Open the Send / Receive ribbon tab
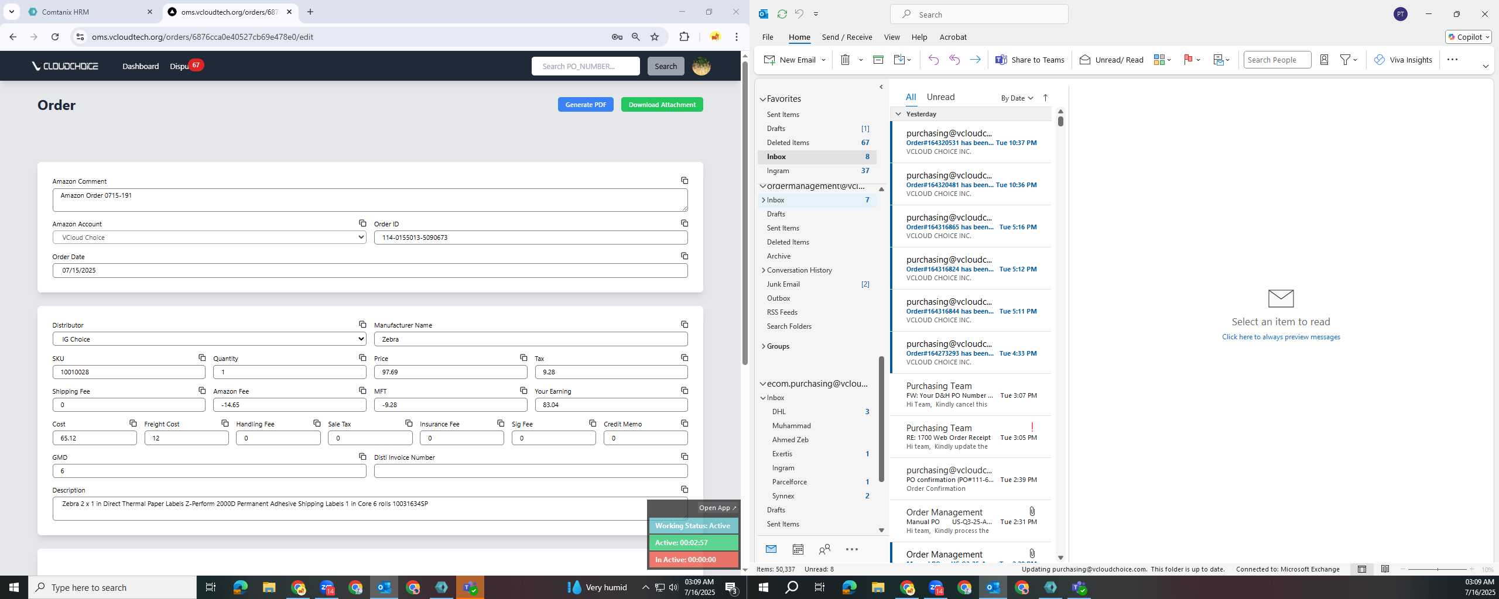Image resolution: width=1499 pixels, height=599 pixels. click(847, 37)
